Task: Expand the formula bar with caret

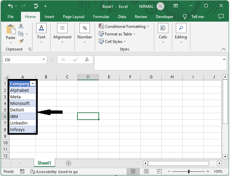Action: click(x=224, y=59)
